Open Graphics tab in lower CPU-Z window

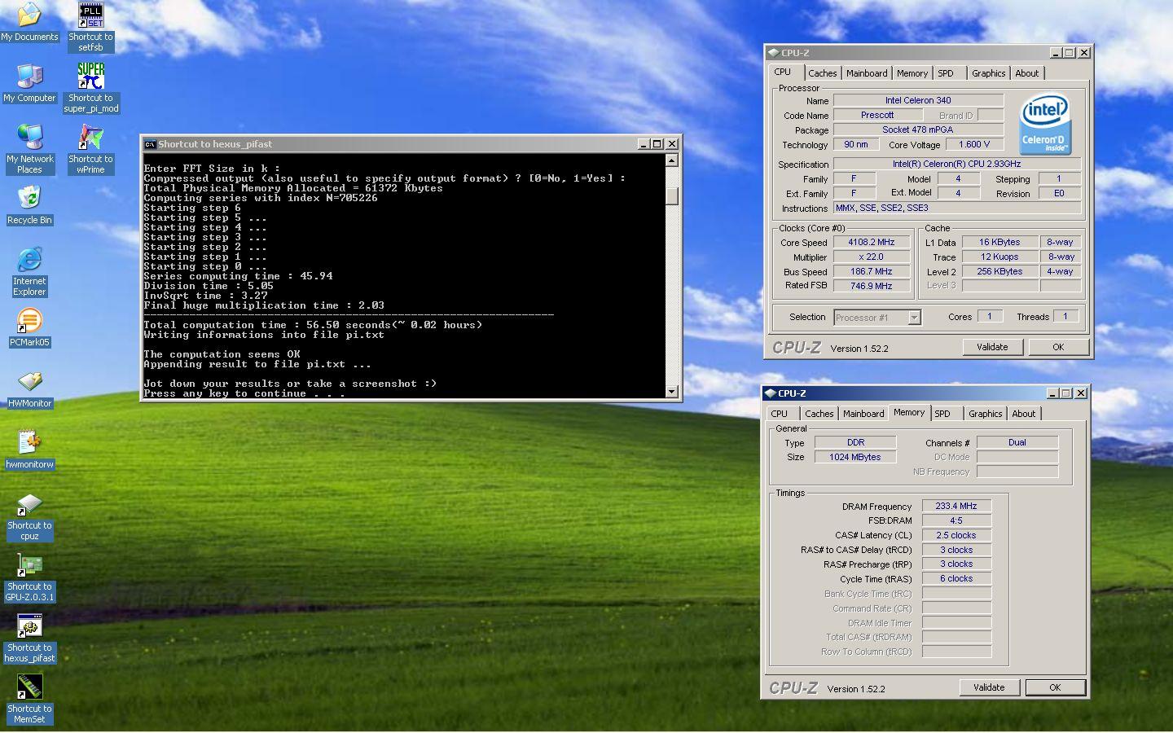click(x=985, y=414)
